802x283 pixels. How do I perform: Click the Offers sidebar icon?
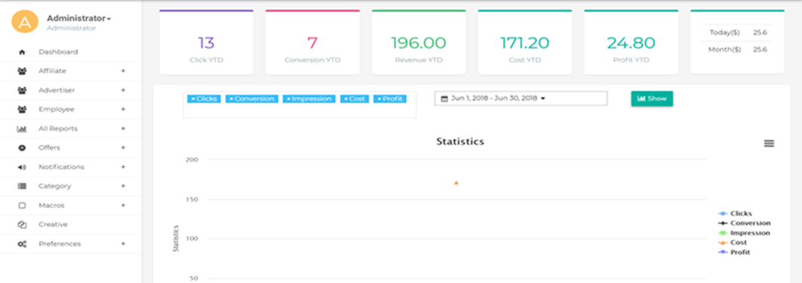pos(21,148)
